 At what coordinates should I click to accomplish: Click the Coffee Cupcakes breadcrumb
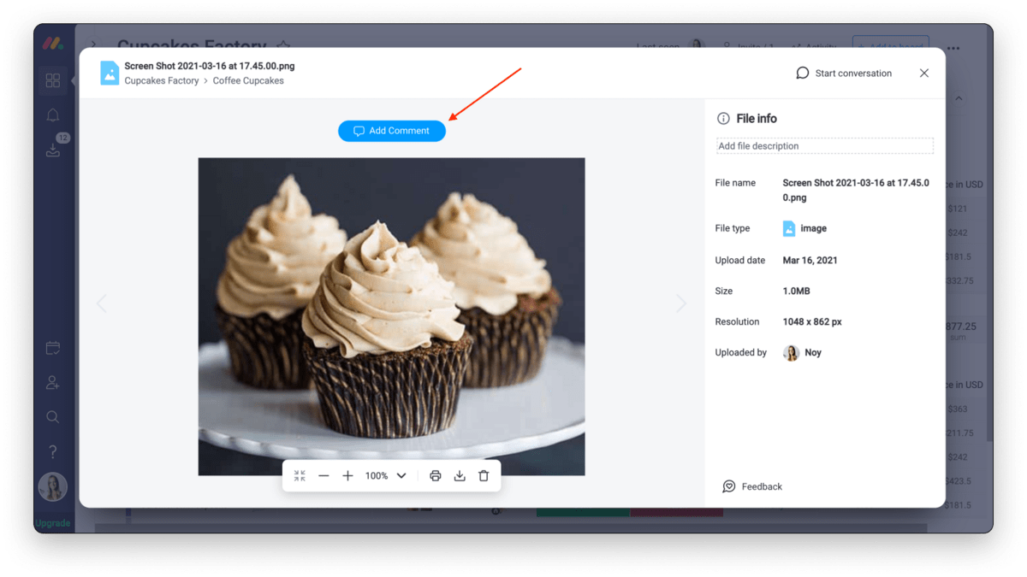click(x=248, y=81)
